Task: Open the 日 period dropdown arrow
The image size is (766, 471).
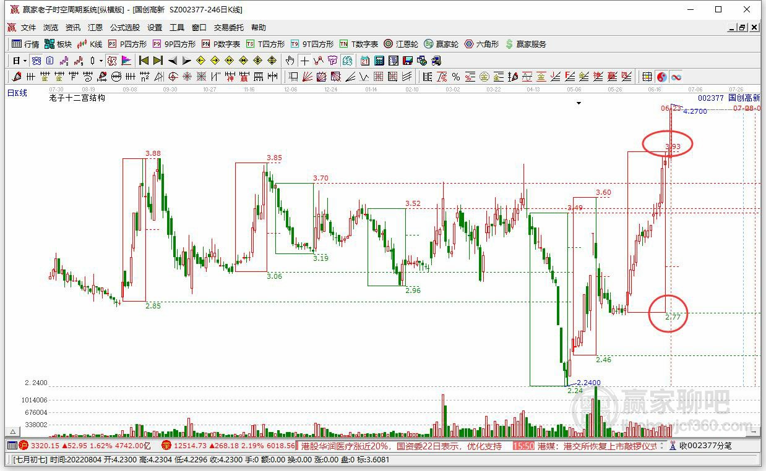Action: point(25,61)
